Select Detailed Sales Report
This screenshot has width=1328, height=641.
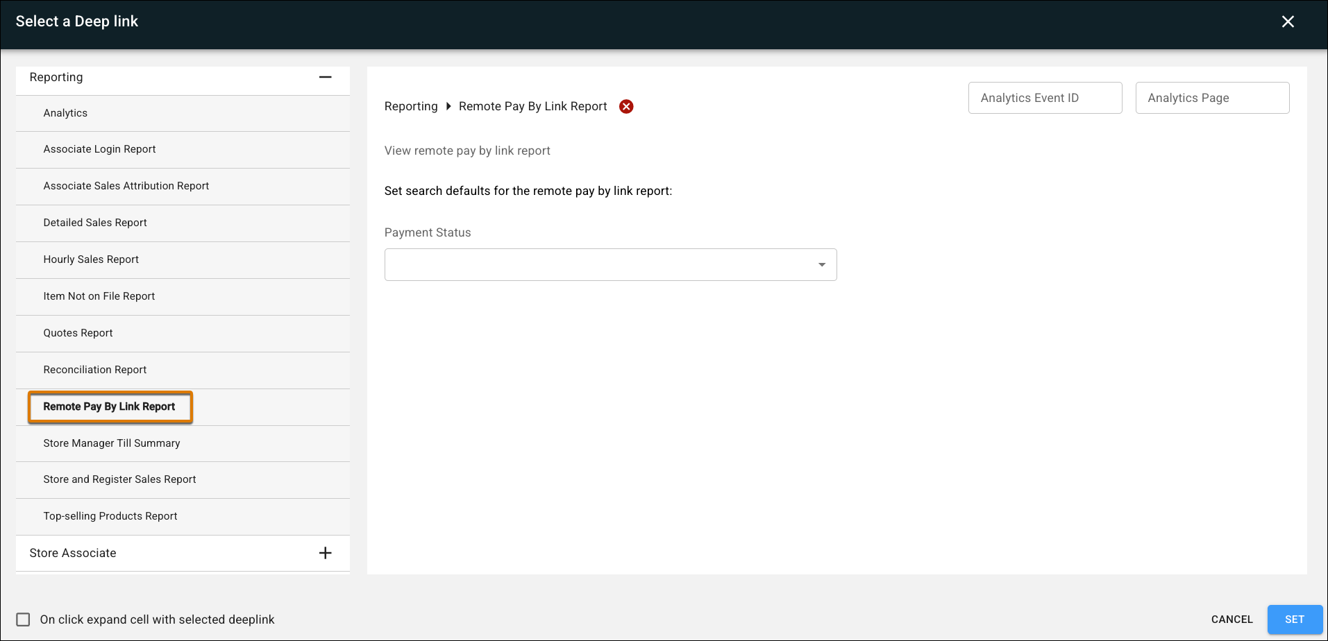[183, 223]
